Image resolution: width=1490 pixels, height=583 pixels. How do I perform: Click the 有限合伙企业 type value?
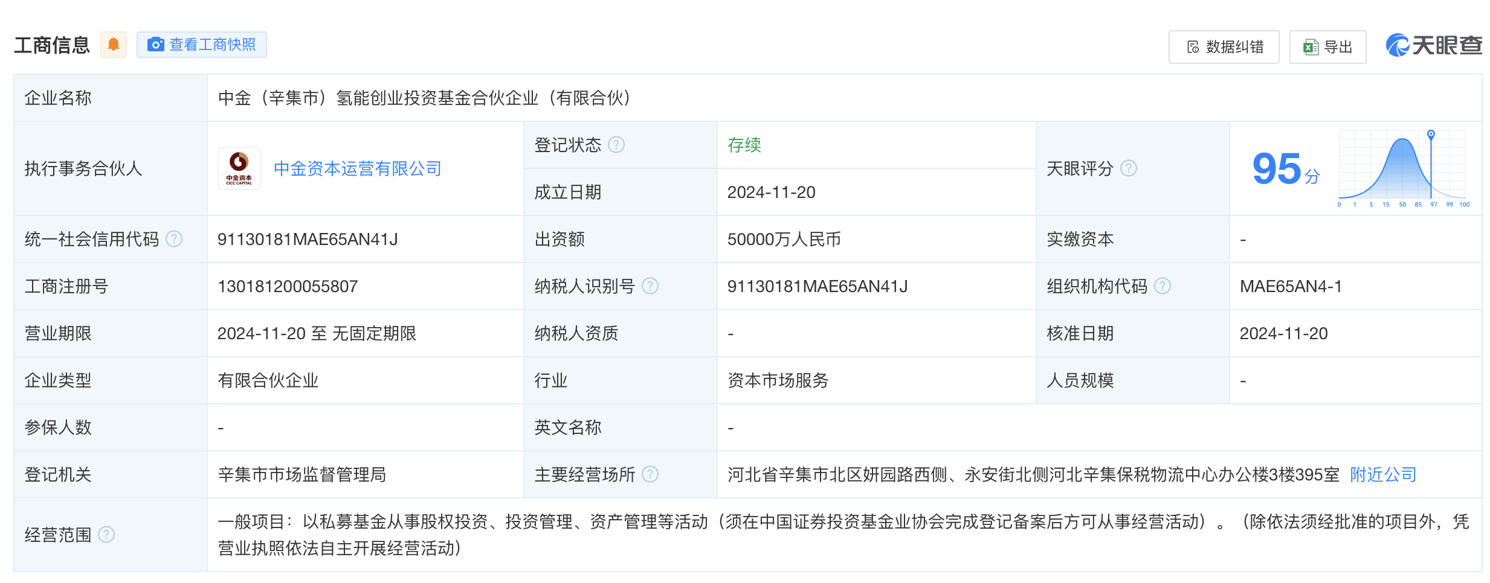coord(268,380)
